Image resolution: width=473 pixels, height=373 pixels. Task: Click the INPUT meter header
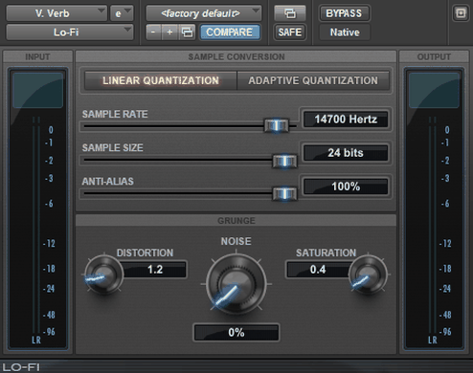(37, 56)
